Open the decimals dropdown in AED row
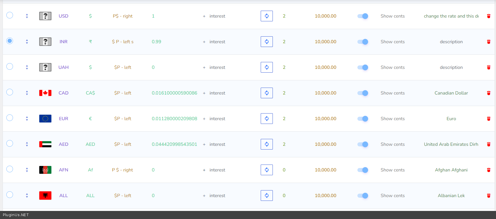 (x=284, y=144)
